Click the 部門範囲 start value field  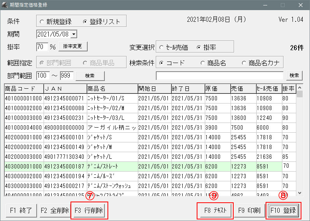click(x=42, y=75)
